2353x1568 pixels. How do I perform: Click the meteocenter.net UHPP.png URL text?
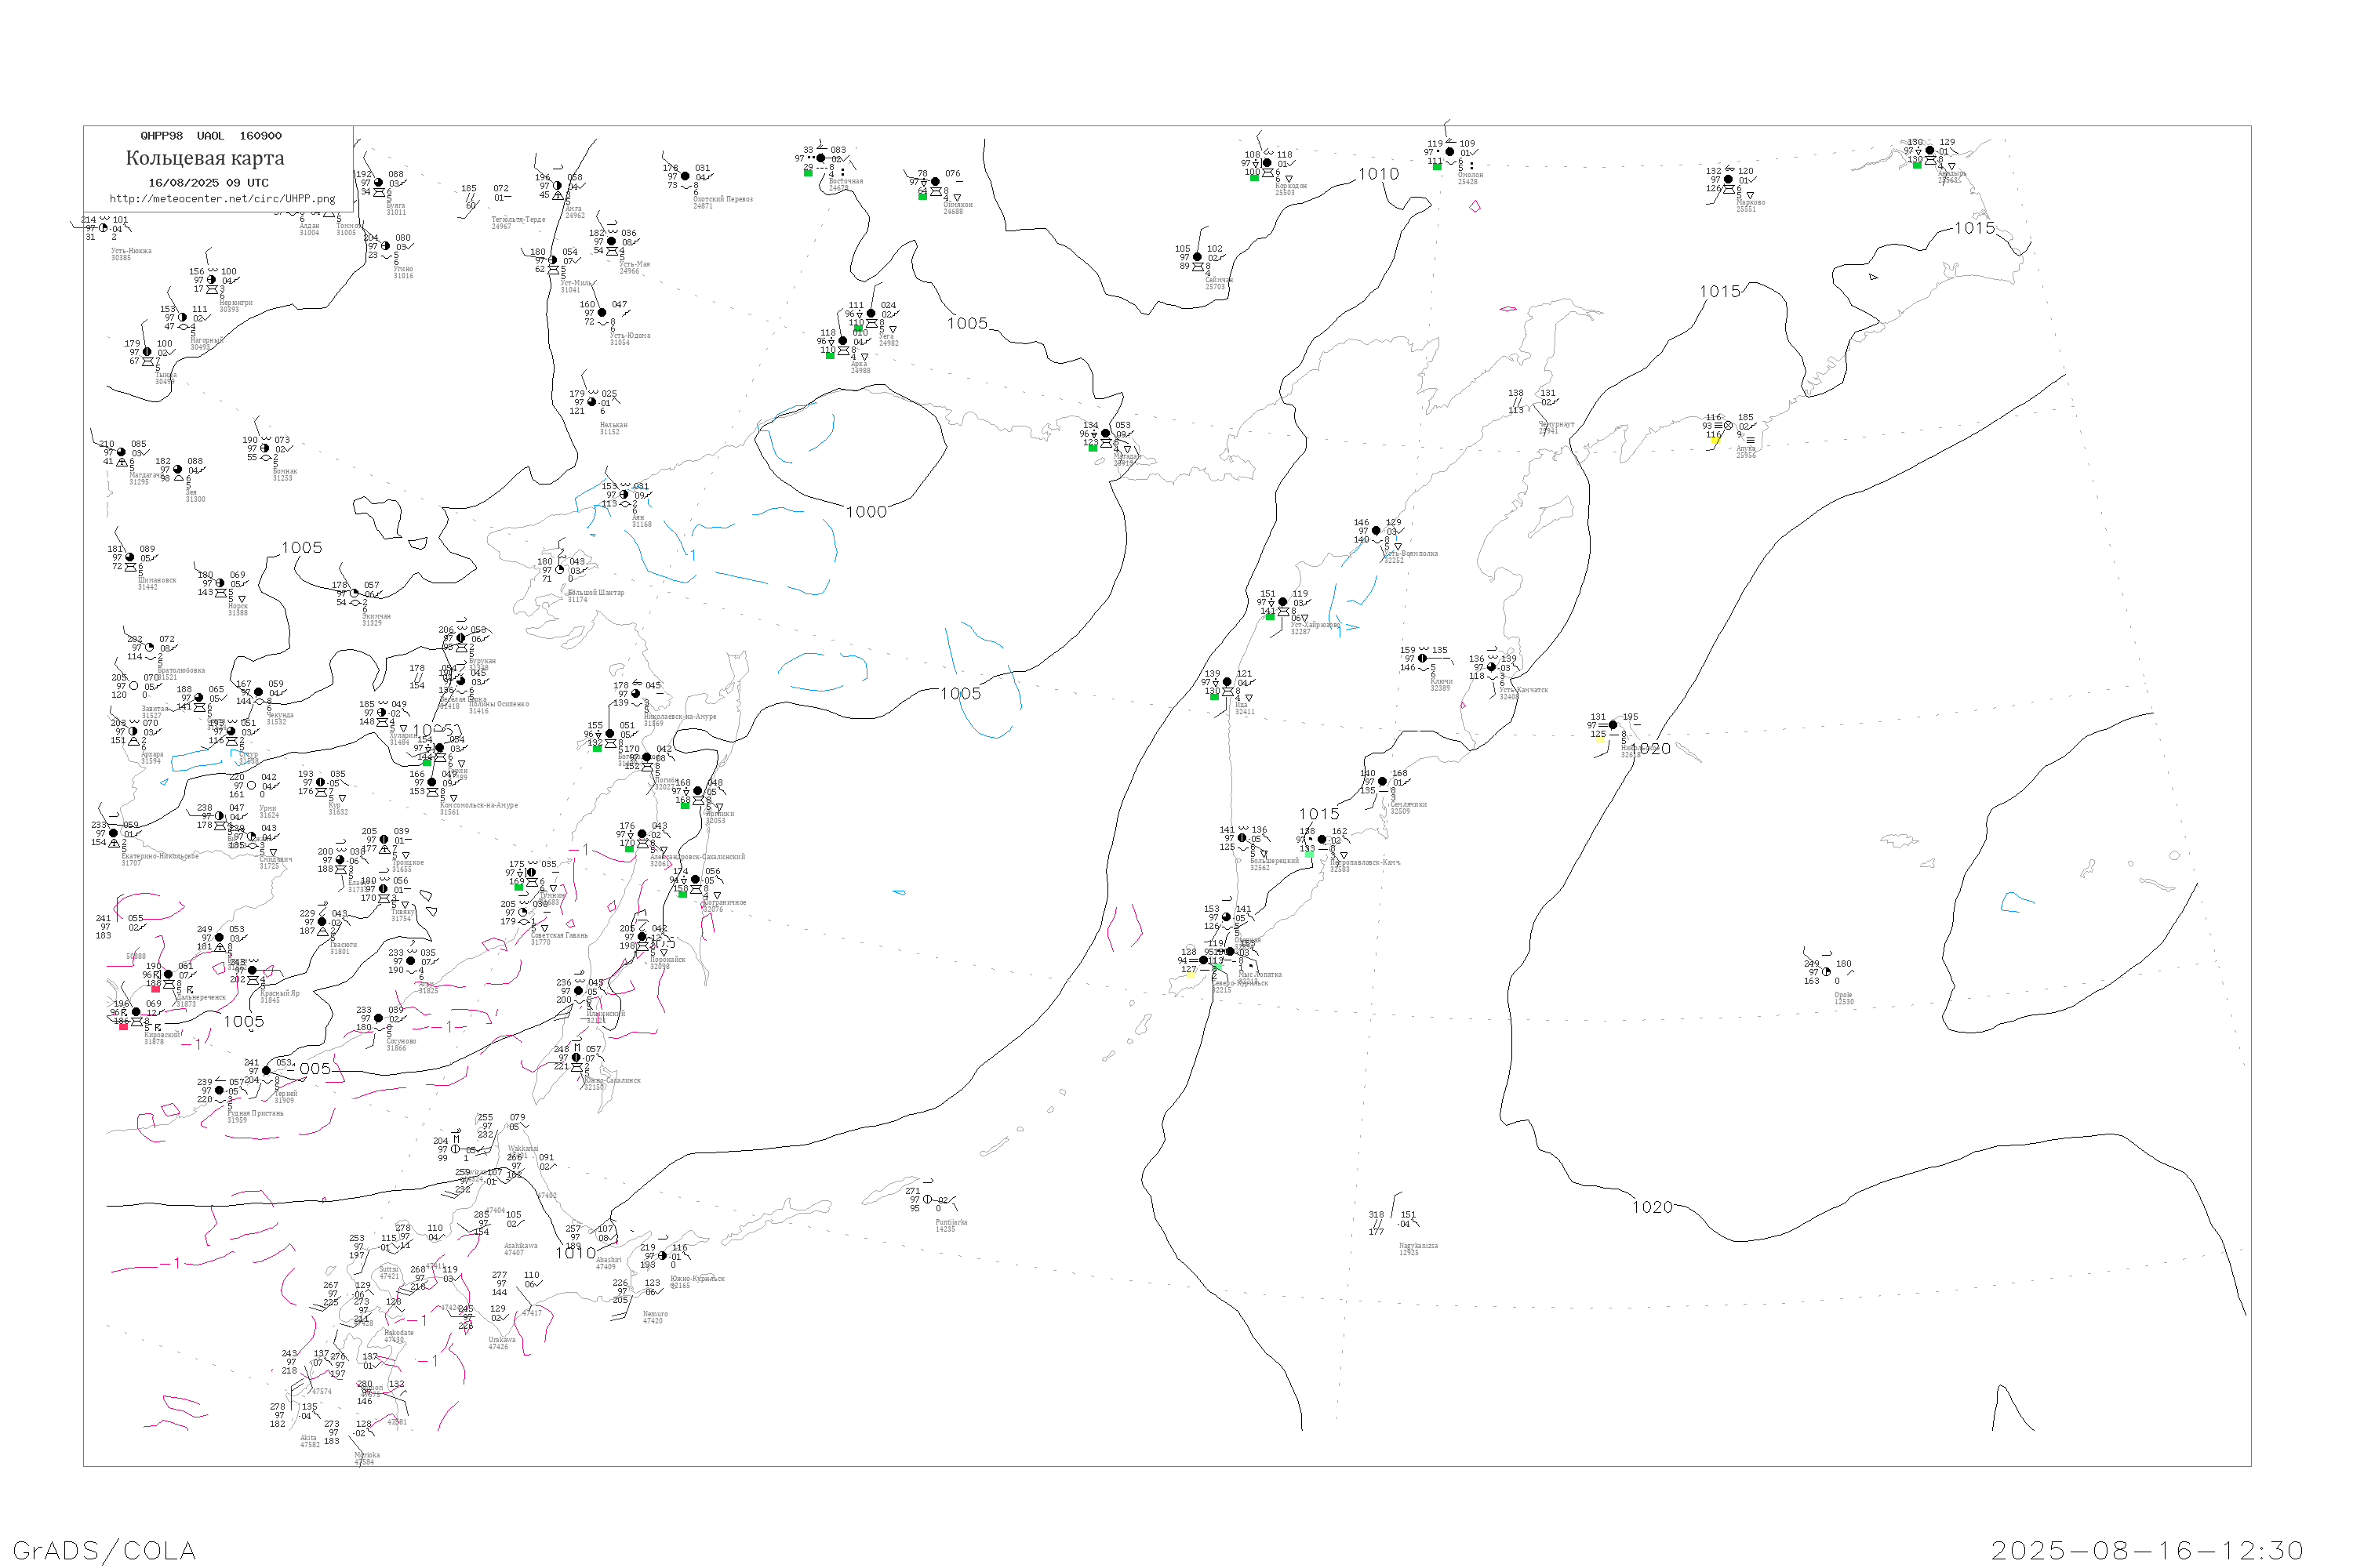tap(222, 199)
